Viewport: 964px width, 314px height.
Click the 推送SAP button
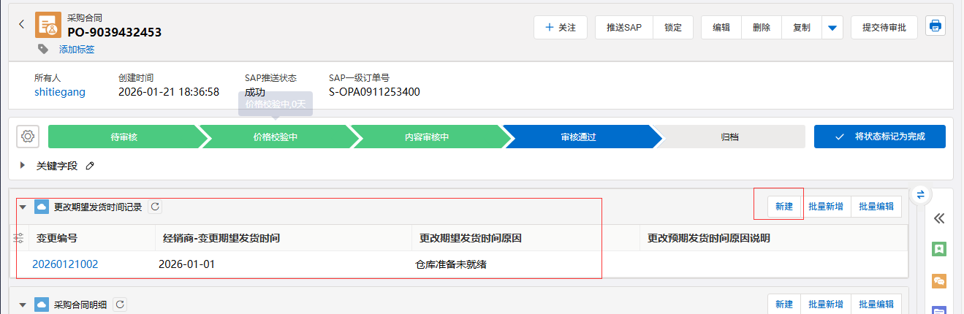click(623, 28)
